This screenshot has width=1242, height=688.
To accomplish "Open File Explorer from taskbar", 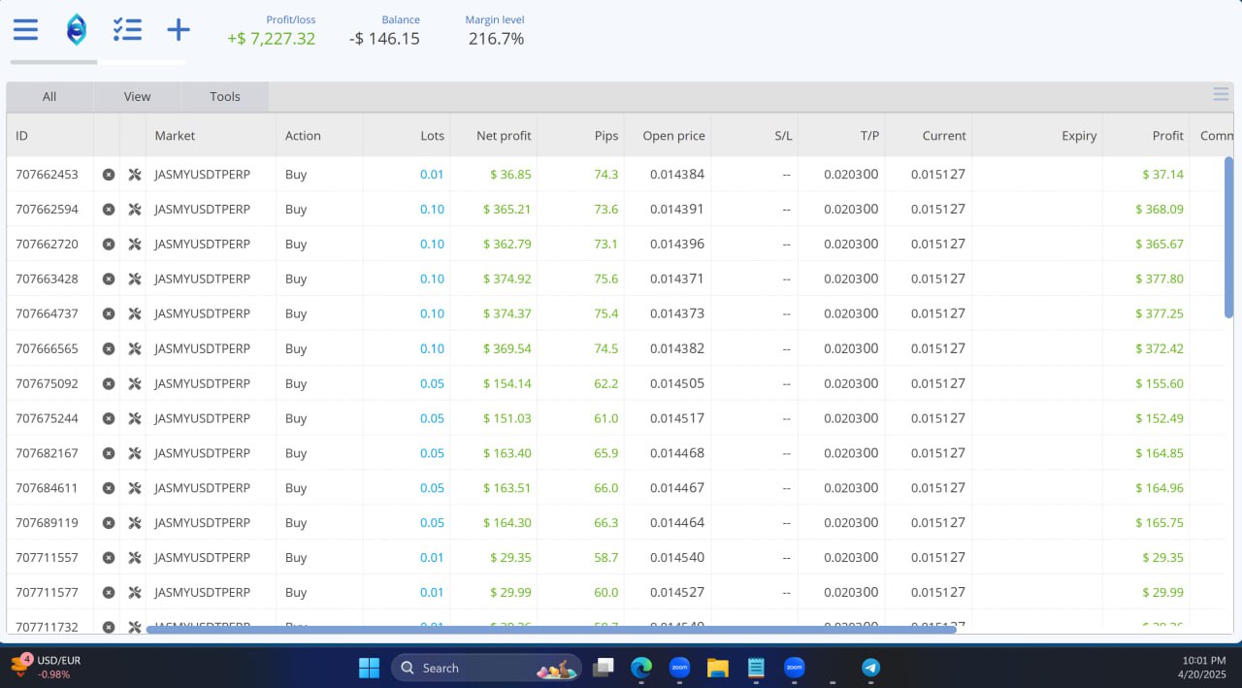I will coord(717,668).
